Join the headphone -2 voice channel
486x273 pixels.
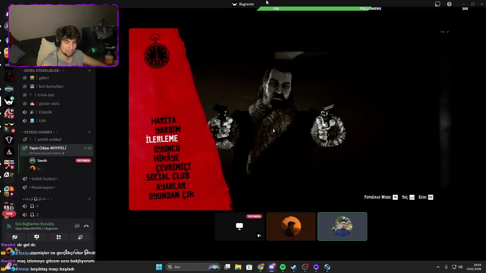tap(57, 215)
